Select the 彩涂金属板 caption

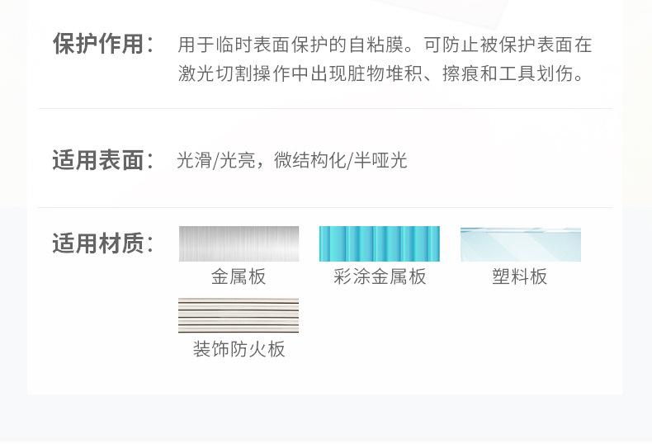(380, 276)
